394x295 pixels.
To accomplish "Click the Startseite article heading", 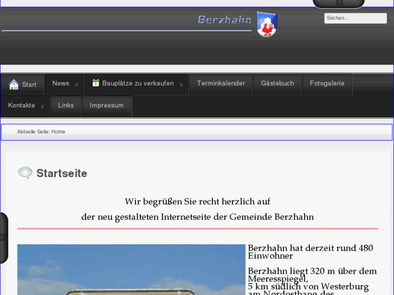I will pyautogui.click(x=62, y=173).
